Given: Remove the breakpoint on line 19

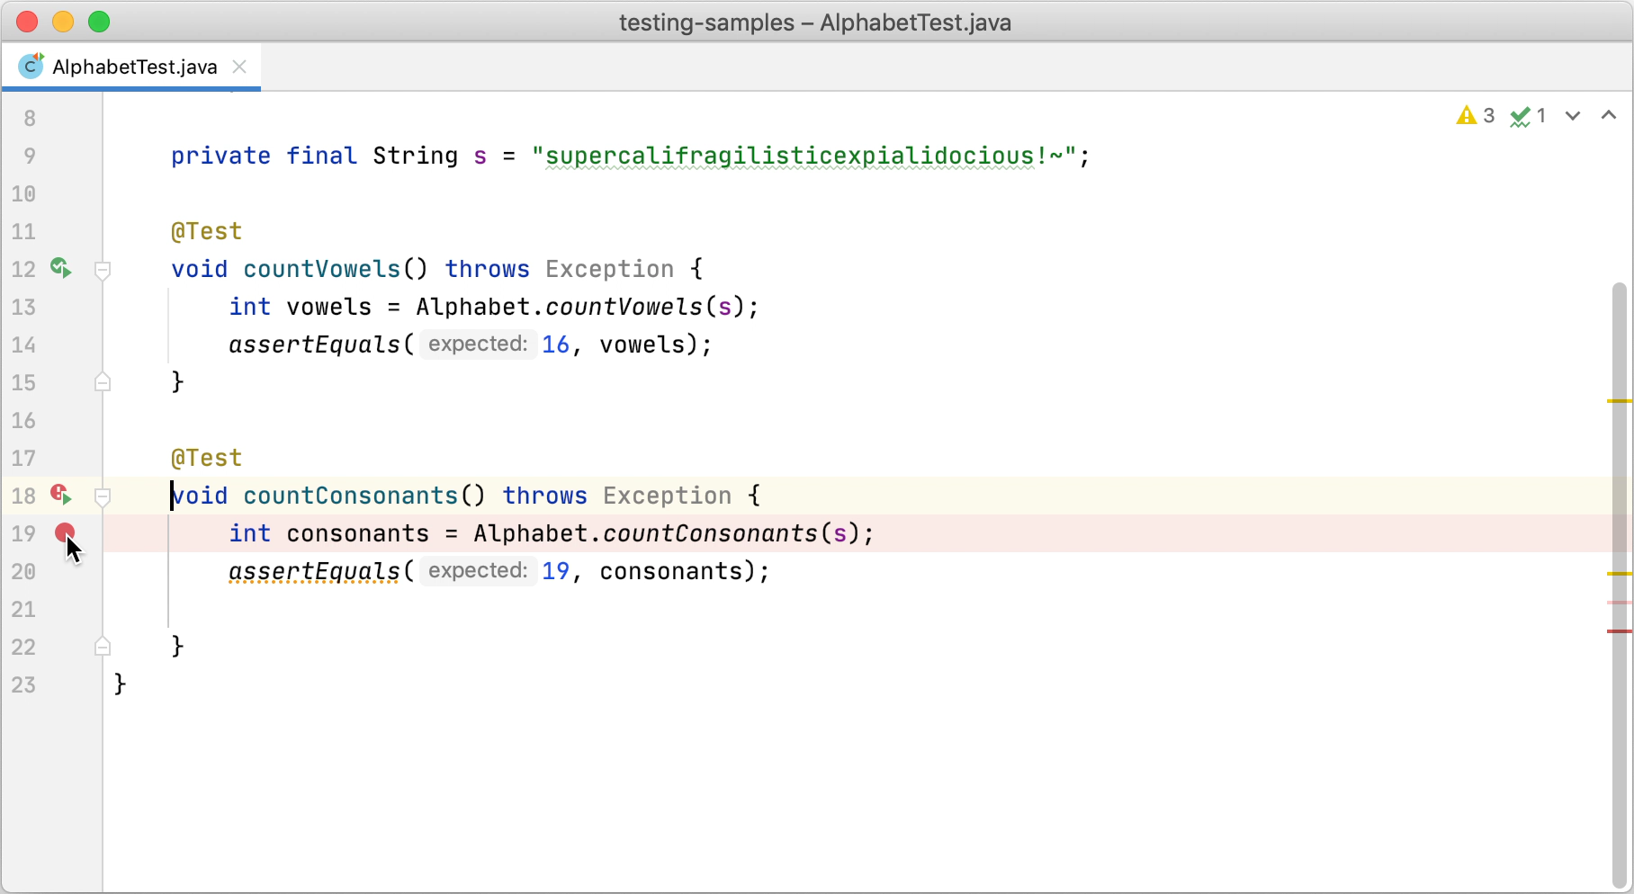Looking at the screenshot, I should [x=64, y=532].
